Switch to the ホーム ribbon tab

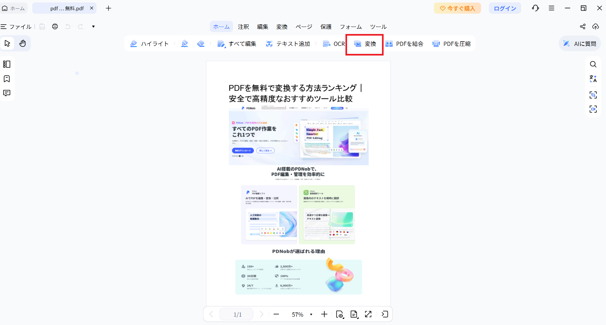(x=221, y=27)
